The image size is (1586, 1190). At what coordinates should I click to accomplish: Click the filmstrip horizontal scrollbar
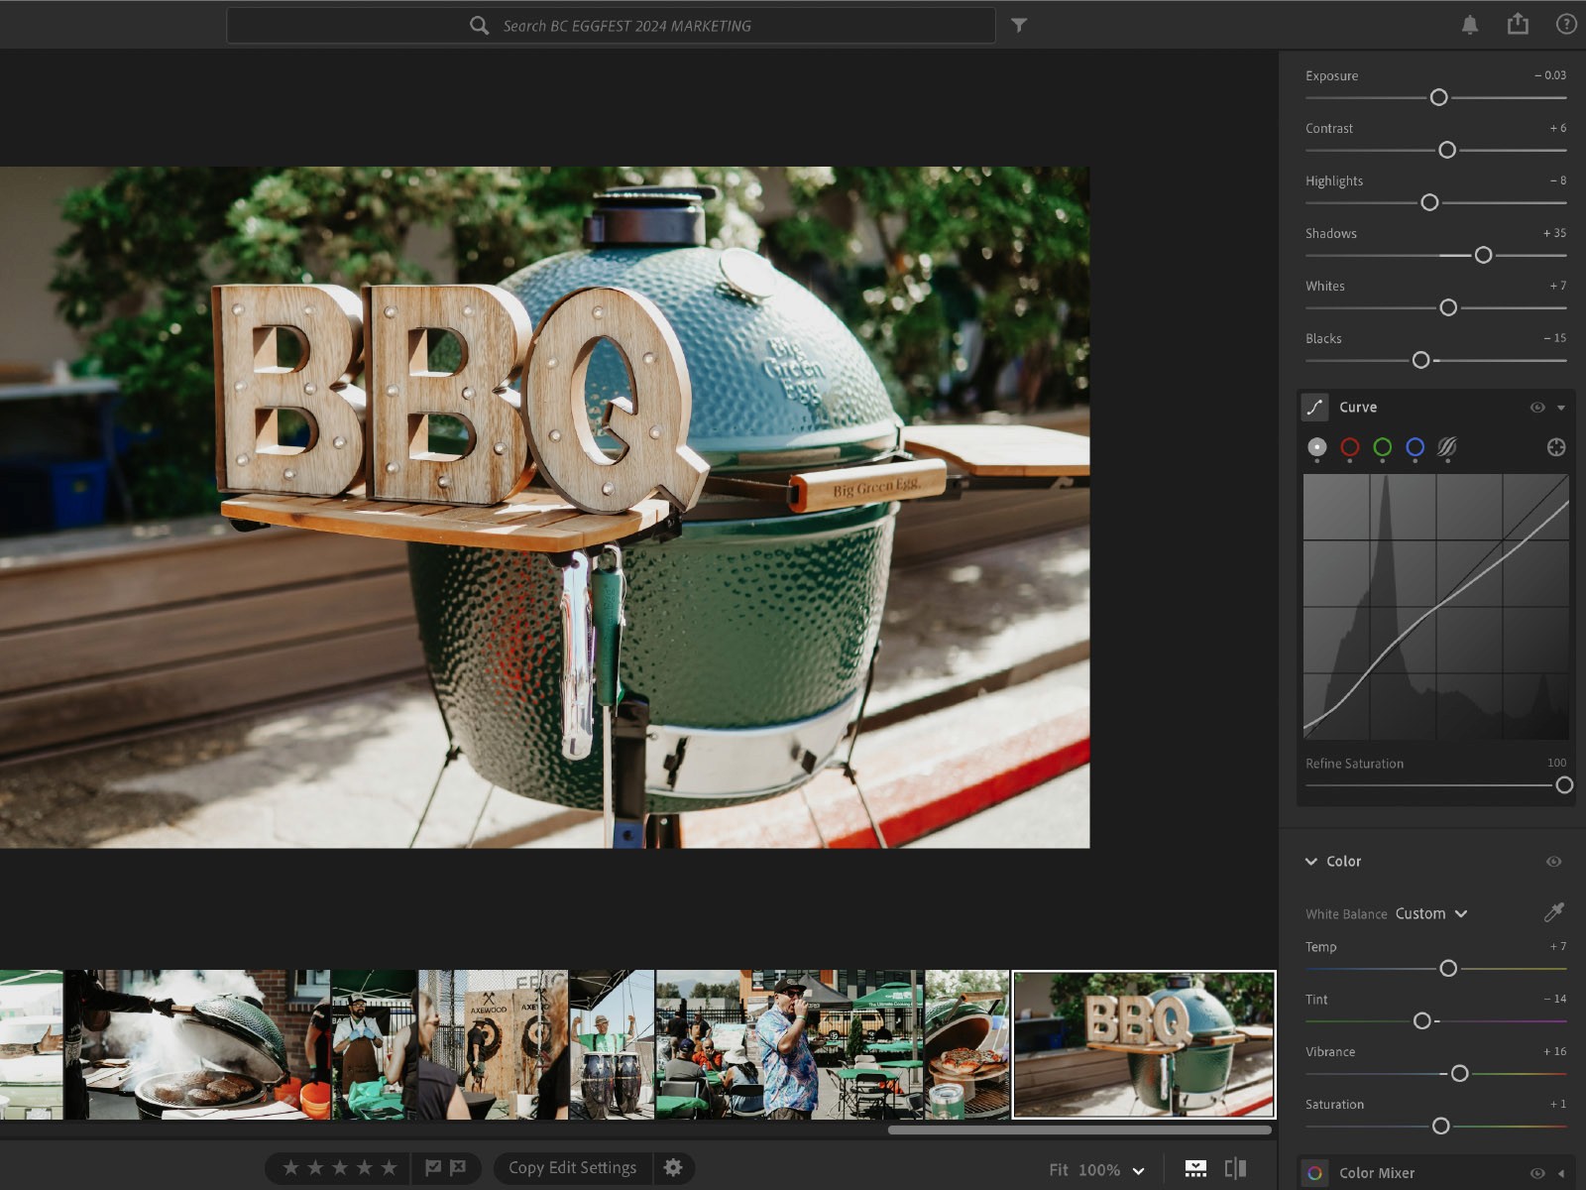pyautogui.click(x=1079, y=1130)
